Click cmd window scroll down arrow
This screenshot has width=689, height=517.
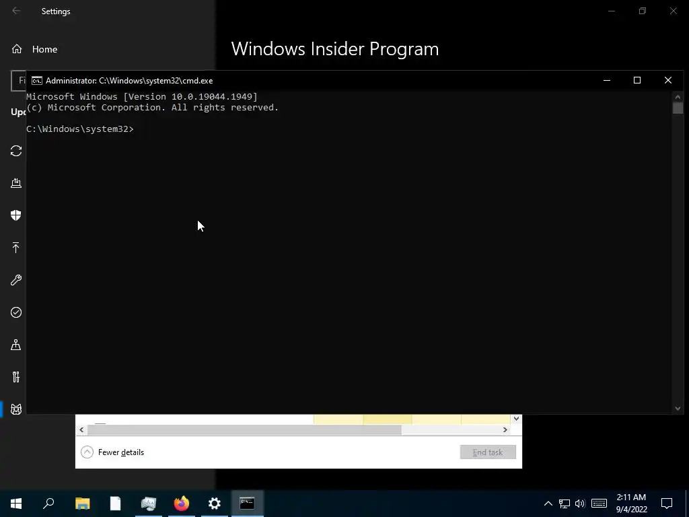coord(678,409)
